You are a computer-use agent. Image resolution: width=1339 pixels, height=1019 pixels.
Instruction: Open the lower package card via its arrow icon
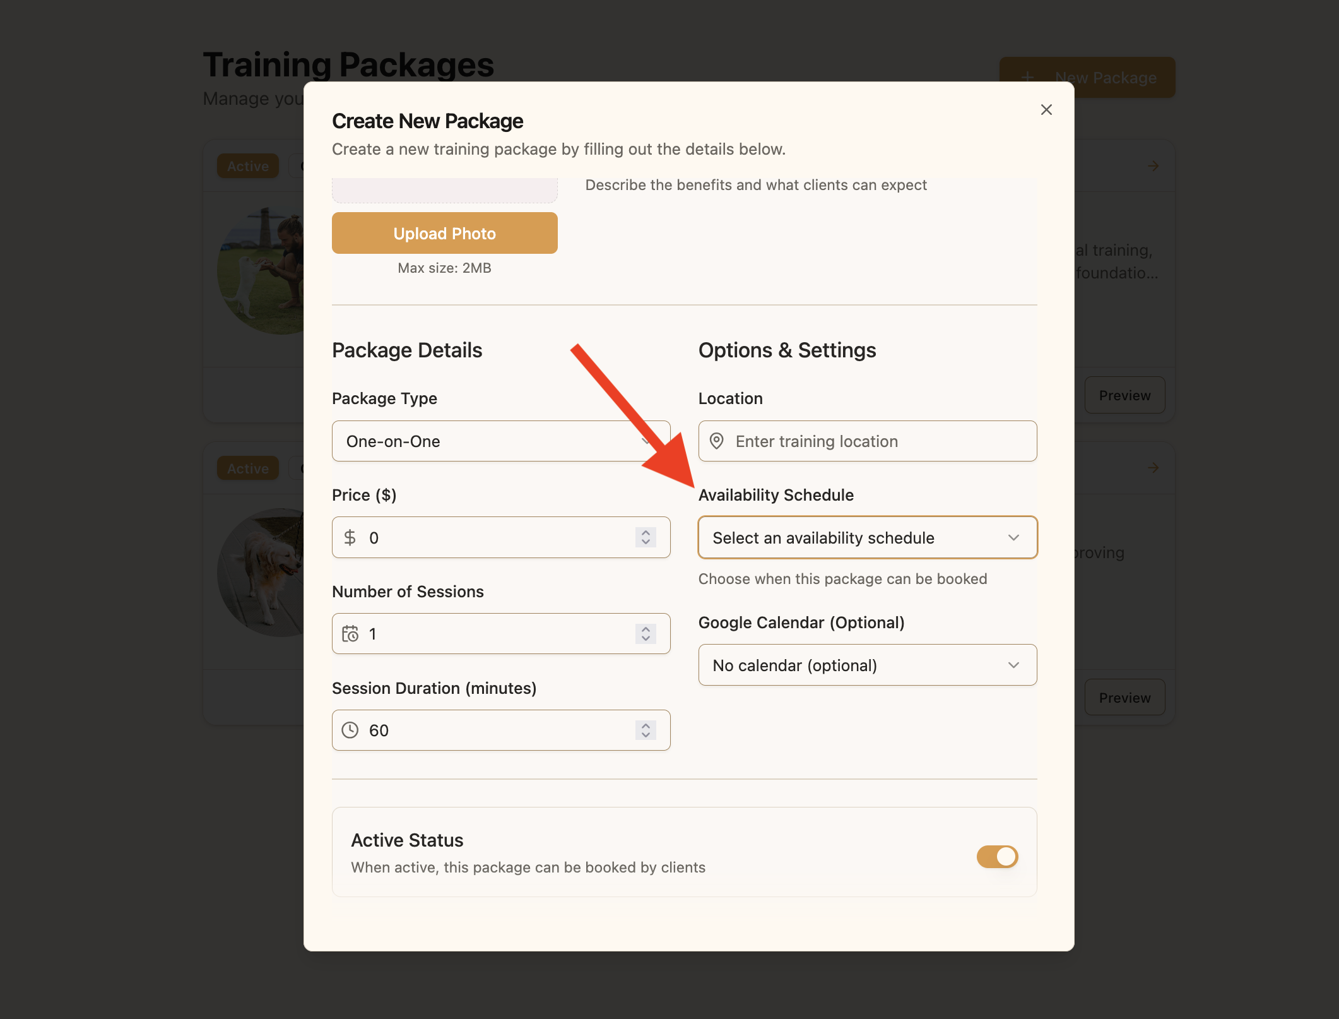coord(1153,467)
